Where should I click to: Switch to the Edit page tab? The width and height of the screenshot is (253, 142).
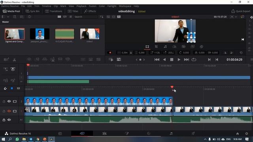click(x=104, y=133)
